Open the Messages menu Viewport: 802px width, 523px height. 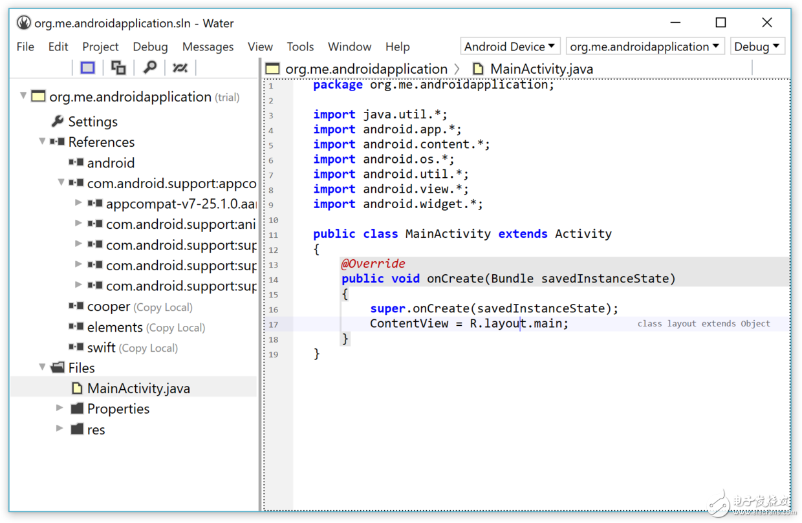pos(208,46)
